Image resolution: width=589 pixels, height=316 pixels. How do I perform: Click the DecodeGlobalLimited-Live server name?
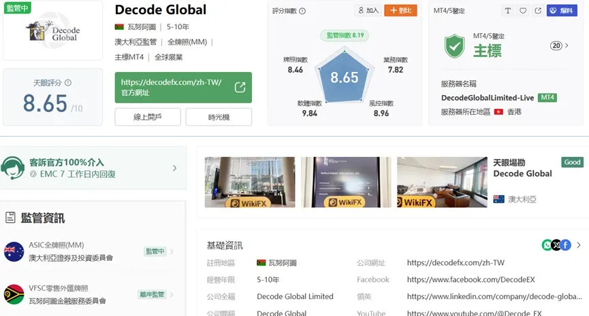click(488, 98)
